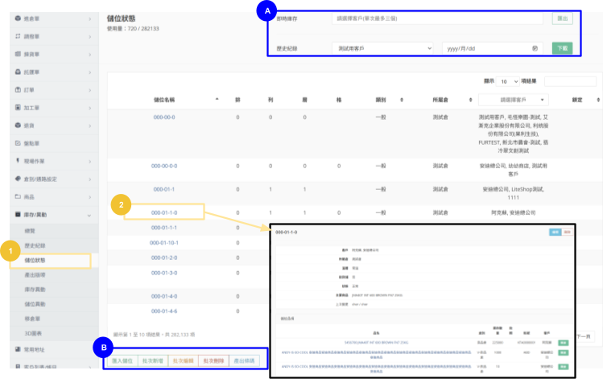Click the 加工單 sidebar icon
The height and width of the screenshot is (379, 603).
(18, 107)
